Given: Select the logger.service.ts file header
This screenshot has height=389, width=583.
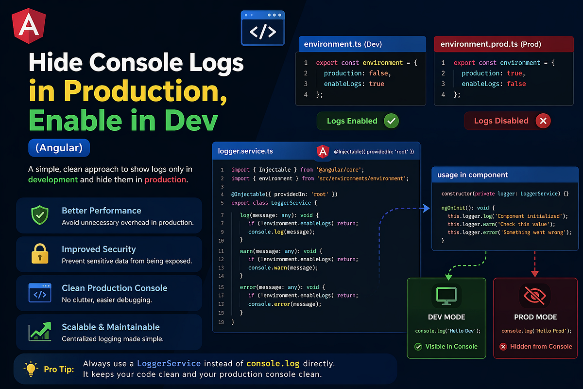Looking at the screenshot, I should [x=316, y=151].
